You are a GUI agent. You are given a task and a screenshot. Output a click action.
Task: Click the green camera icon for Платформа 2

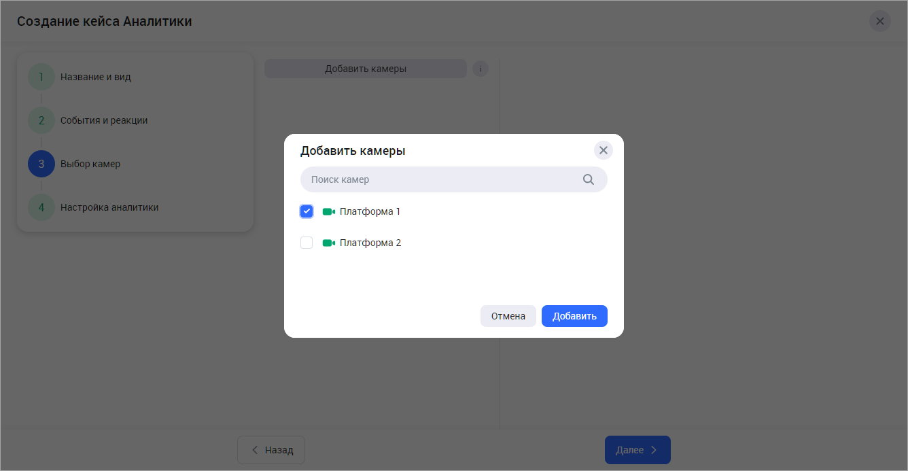point(329,243)
